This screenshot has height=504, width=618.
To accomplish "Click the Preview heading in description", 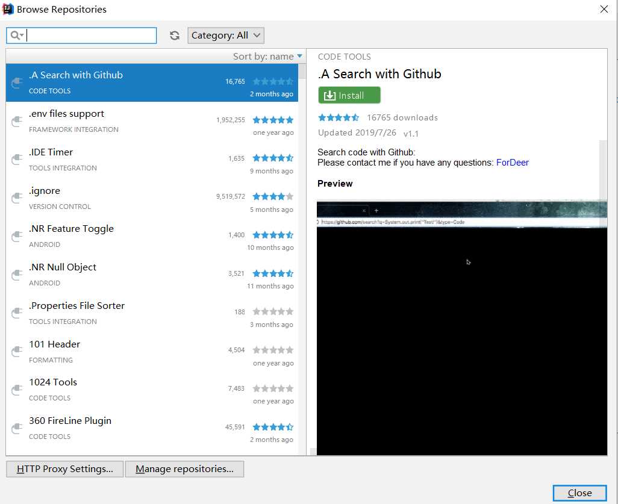I will (x=335, y=184).
